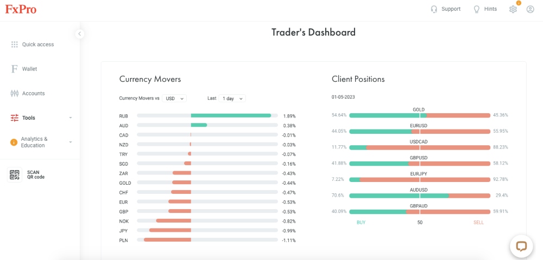Viewport: 543px width, 260px height.
Task: Click the BUY legend label
Action: [x=361, y=223]
